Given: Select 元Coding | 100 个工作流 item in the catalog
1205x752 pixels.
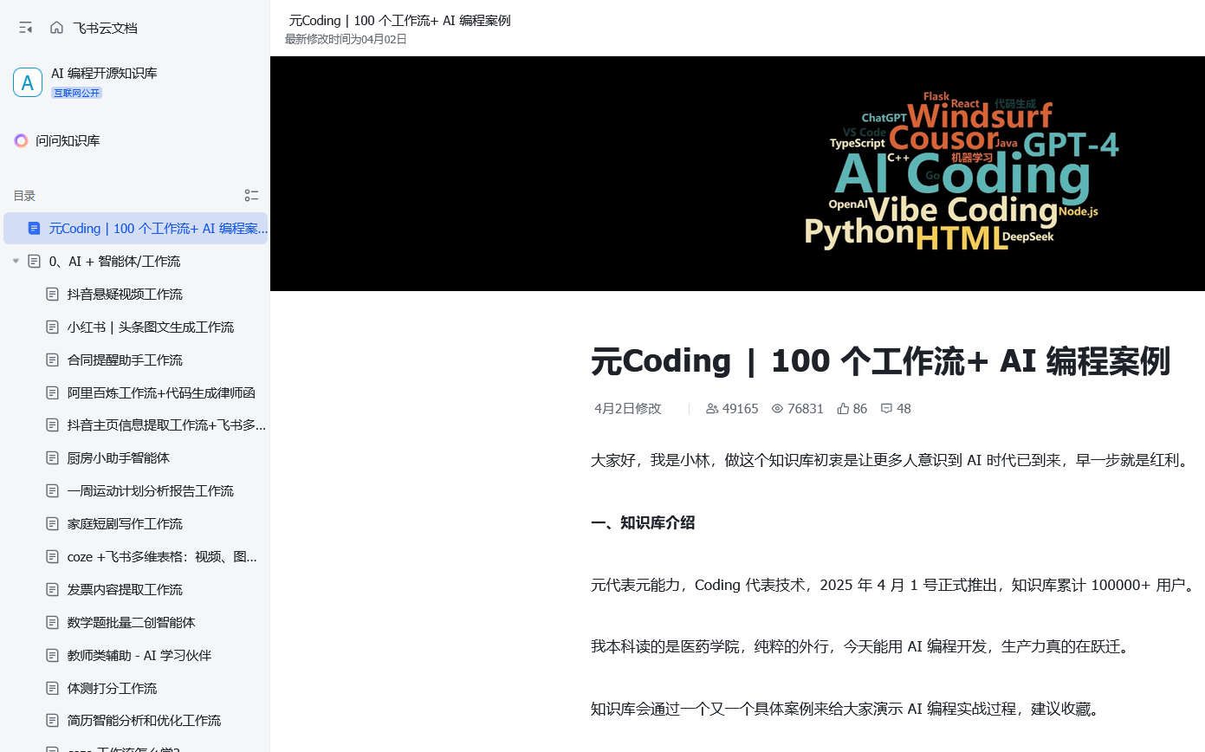Looking at the screenshot, I should pos(135,229).
